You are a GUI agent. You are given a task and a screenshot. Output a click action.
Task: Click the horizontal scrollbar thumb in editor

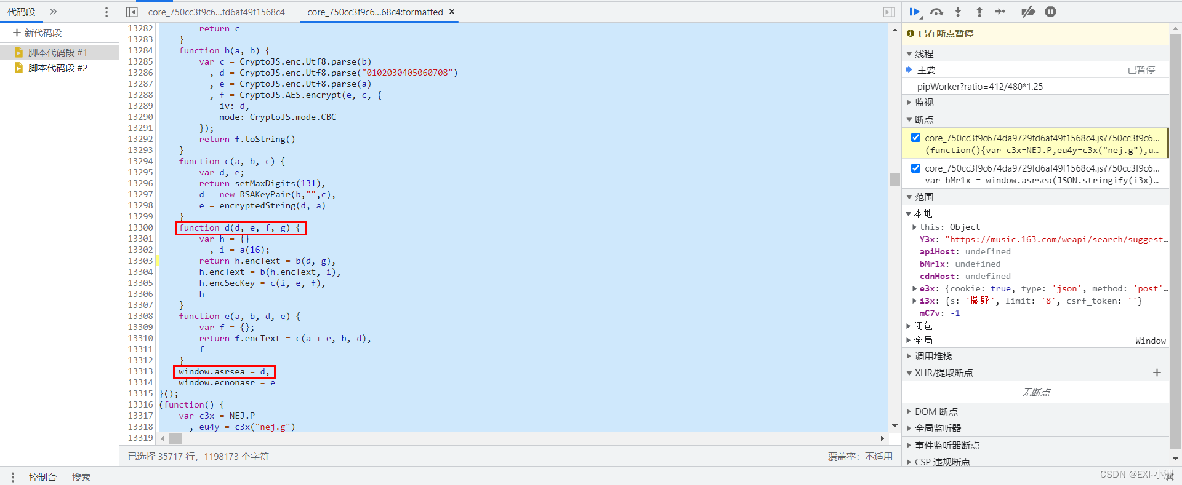(175, 438)
